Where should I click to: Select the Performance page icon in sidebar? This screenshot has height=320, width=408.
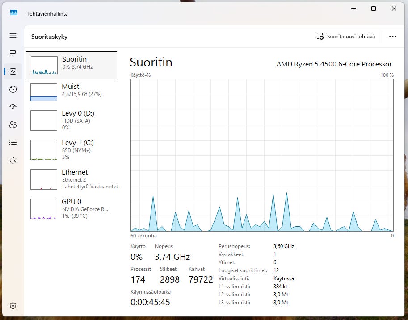coord(13,71)
